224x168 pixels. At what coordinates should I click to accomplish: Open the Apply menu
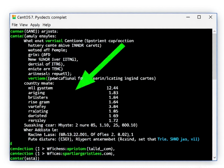coord(35,25)
